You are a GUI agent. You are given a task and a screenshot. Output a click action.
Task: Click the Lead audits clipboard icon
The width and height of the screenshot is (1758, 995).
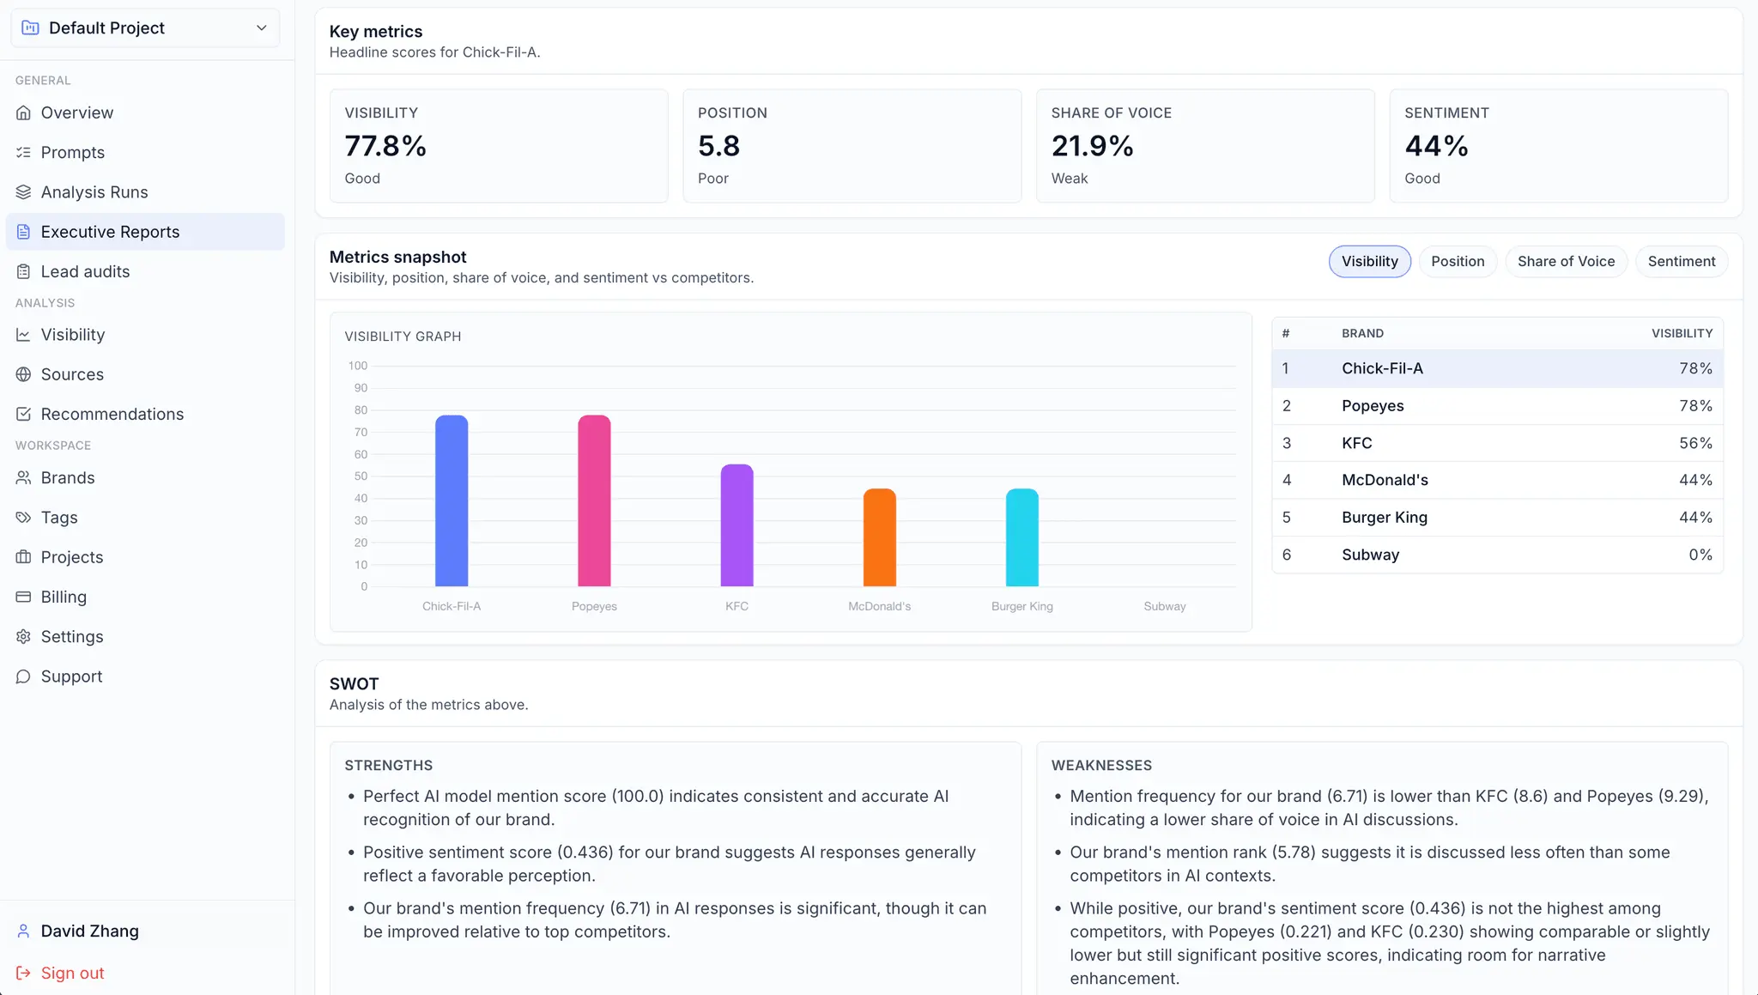(x=23, y=271)
